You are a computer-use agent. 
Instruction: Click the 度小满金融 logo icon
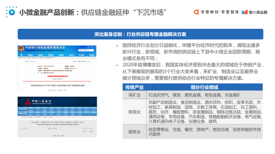click(244, 12)
